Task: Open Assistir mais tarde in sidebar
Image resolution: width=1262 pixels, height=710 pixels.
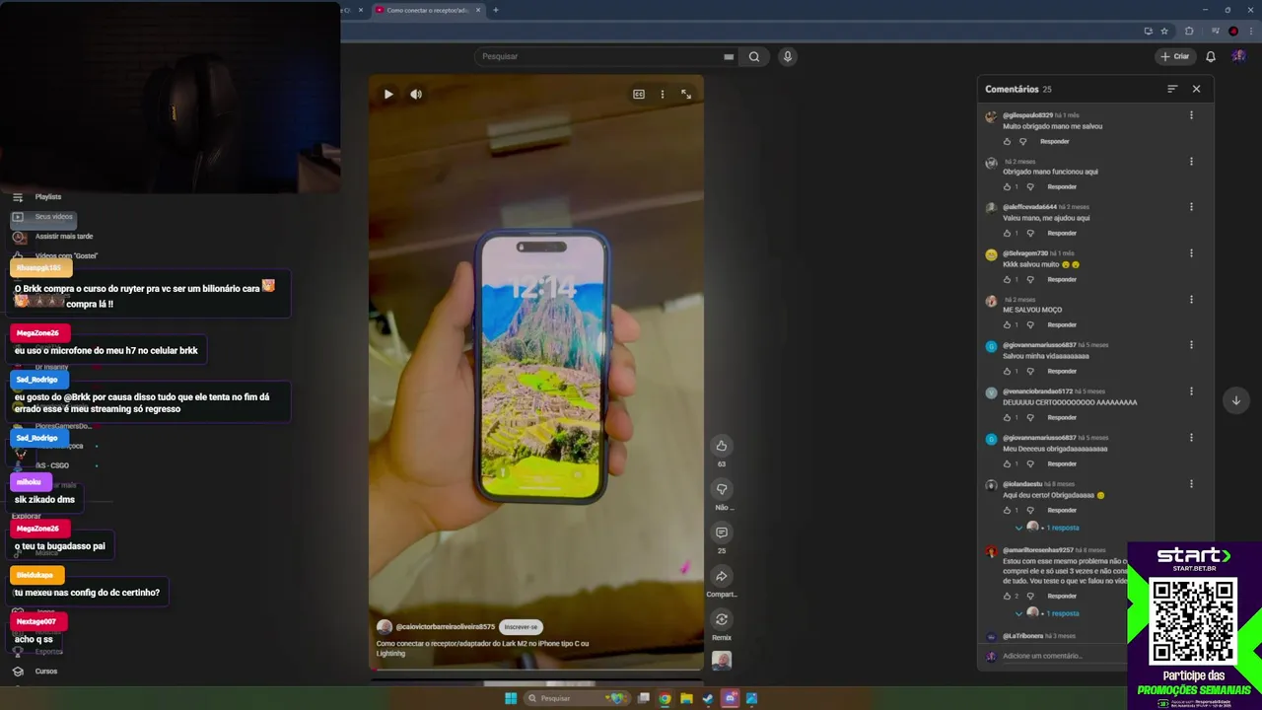Action: tap(63, 237)
